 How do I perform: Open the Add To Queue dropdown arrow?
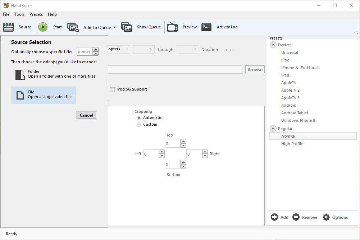tap(115, 27)
